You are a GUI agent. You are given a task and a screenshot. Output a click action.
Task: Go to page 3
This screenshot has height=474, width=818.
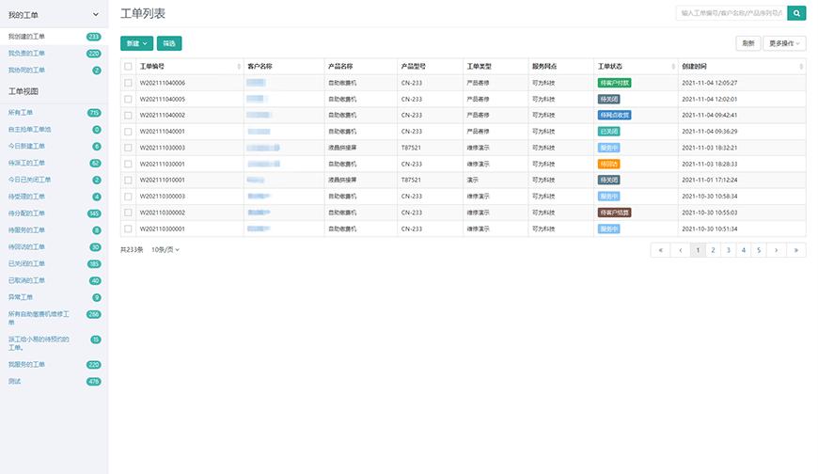[x=729, y=250]
